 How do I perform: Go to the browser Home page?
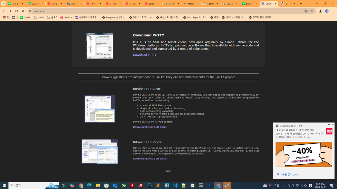[23, 11]
